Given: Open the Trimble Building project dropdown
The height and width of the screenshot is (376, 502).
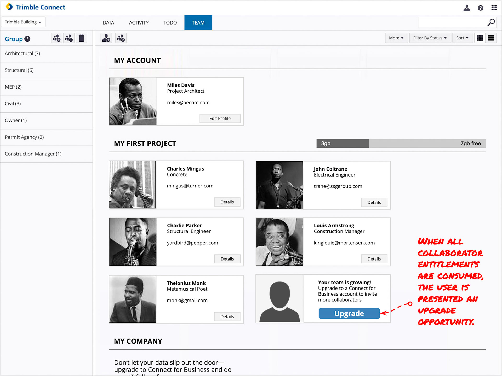Looking at the screenshot, I should [x=23, y=22].
